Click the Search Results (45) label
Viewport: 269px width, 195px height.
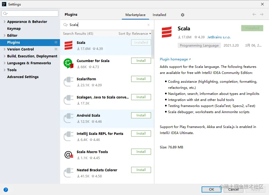click(78, 34)
